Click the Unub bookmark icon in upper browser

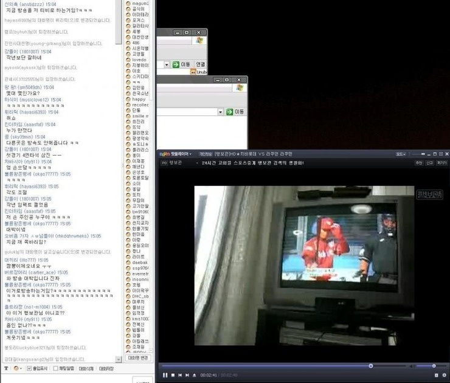(193, 72)
